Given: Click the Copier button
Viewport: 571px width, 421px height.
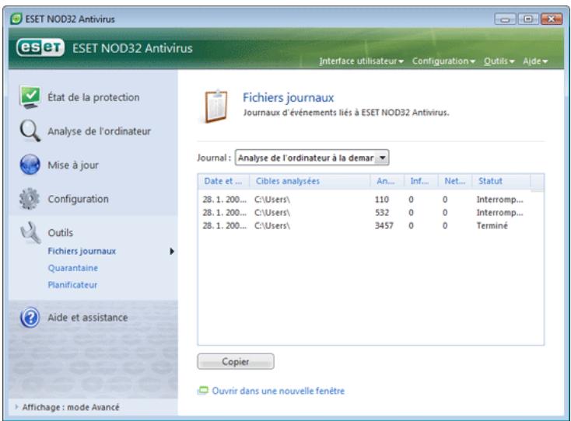Looking at the screenshot, I should coord(236,361).
